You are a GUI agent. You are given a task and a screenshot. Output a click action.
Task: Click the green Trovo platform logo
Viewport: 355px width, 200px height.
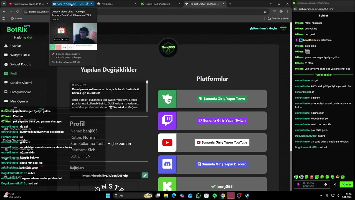tap(167, 99)
